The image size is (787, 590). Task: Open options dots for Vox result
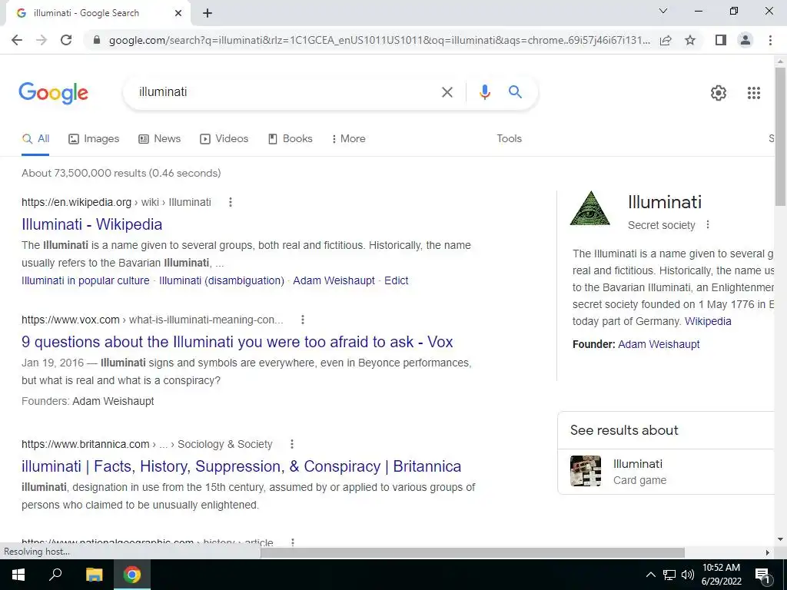click(x=303, y=320)
